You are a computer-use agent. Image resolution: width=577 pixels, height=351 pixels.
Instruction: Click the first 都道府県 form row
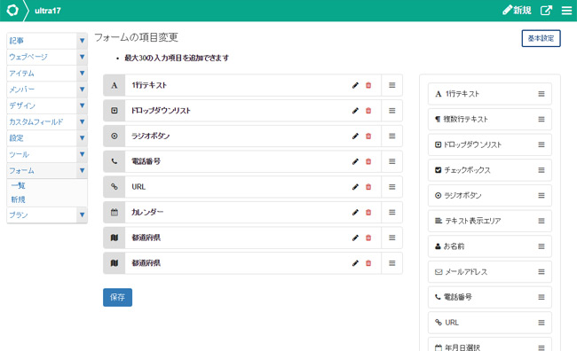[x=253, y=238]
